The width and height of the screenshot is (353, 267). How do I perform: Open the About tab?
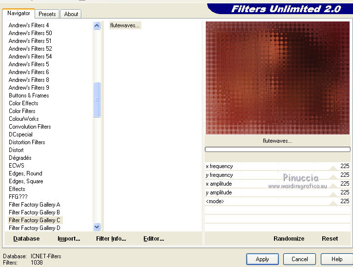71,14
